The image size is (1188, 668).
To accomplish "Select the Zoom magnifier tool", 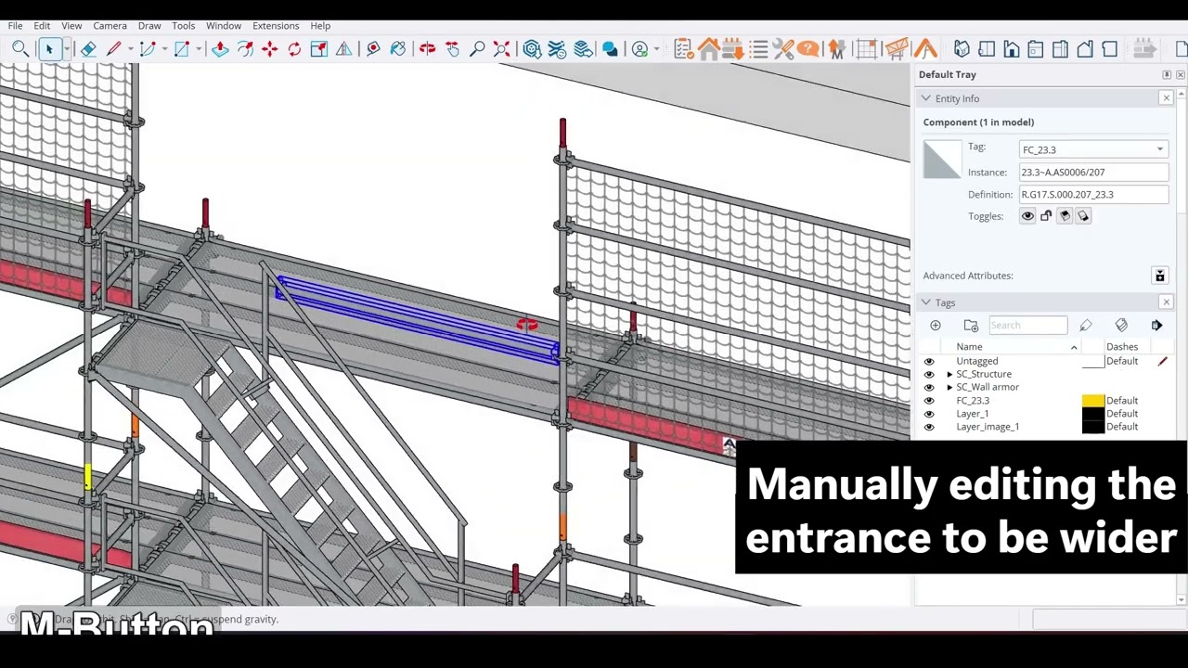I will point(477,49).
